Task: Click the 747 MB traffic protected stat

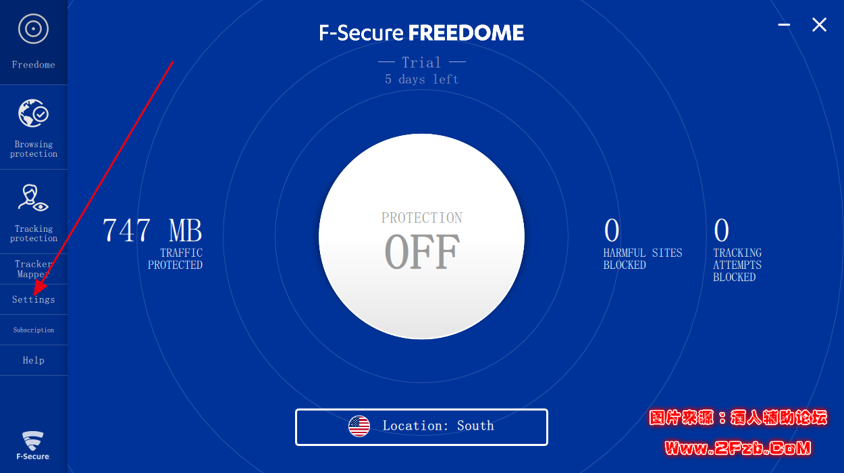Action: (153, 242)
